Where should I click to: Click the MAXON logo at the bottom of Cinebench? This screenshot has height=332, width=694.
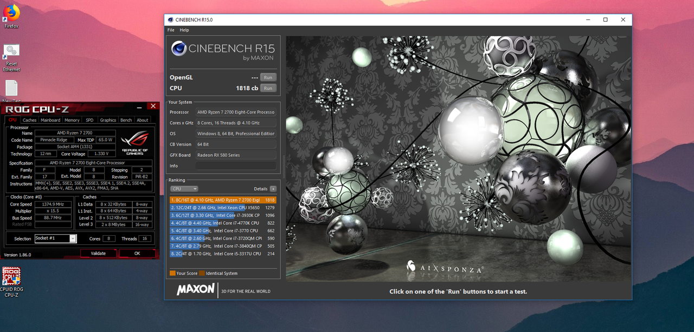(x=196, y=290)
